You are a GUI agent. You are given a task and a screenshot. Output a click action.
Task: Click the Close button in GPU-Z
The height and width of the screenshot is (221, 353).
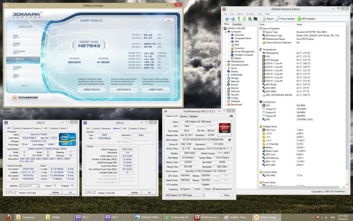[x=226, y=195]
